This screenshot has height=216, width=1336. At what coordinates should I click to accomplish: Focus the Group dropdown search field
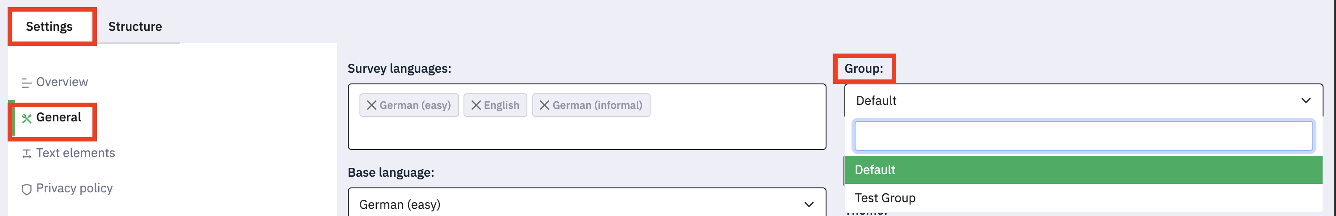1083,136
